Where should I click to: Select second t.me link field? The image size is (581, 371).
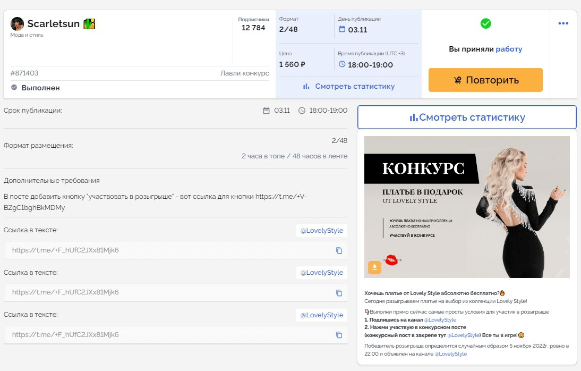(x=176, y=292)
